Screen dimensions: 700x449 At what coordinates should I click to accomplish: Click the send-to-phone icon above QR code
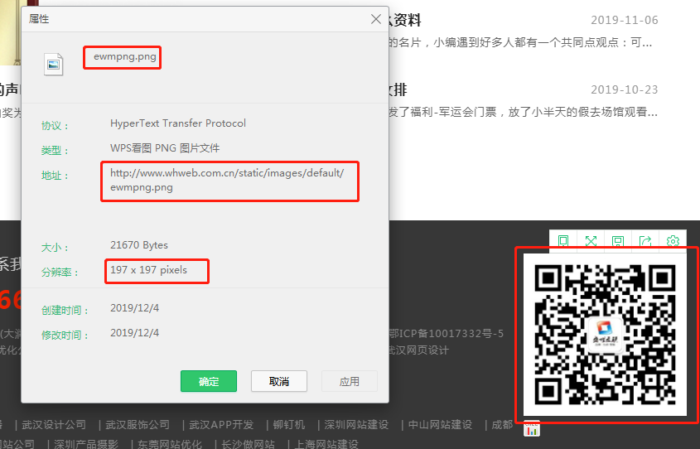(563, 241)
